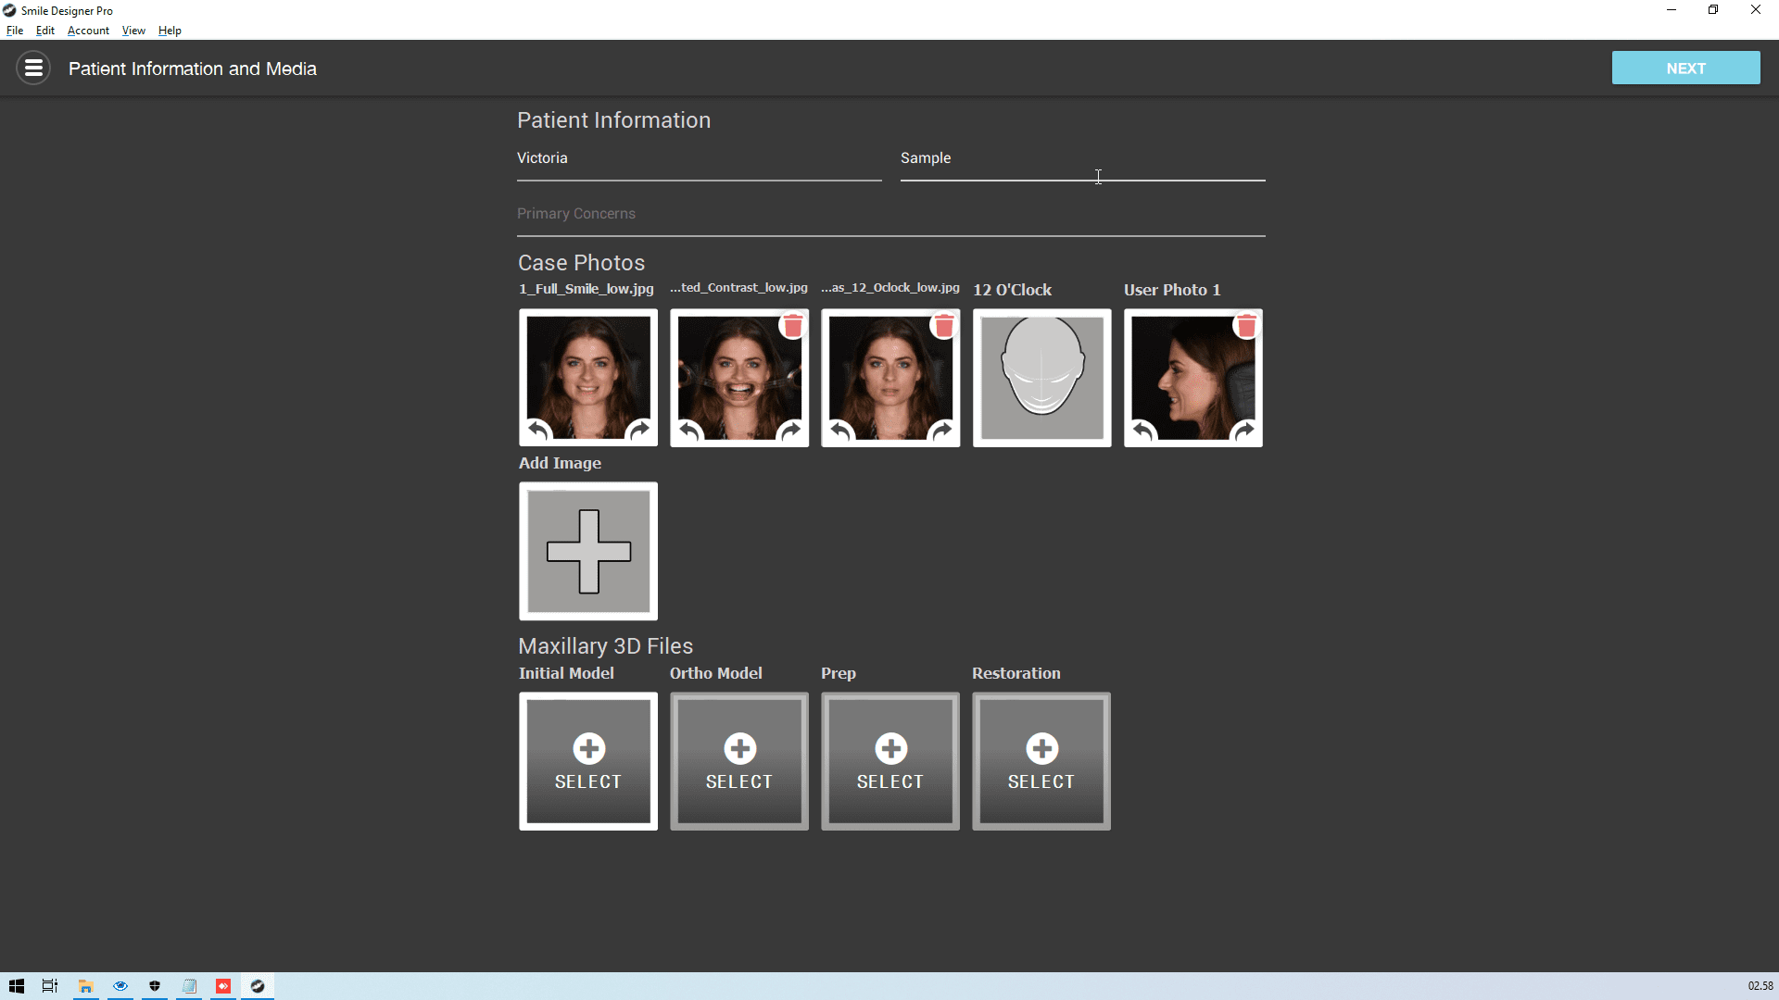Screen dimensions: 1779x1000
Task: Delete the retracted Contrast photo with trash icon
Action: (793, 326)
